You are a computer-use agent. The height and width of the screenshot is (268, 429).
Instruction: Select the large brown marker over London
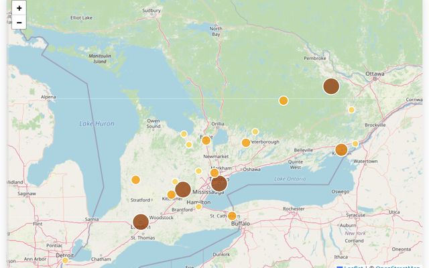tap(141, 222)
